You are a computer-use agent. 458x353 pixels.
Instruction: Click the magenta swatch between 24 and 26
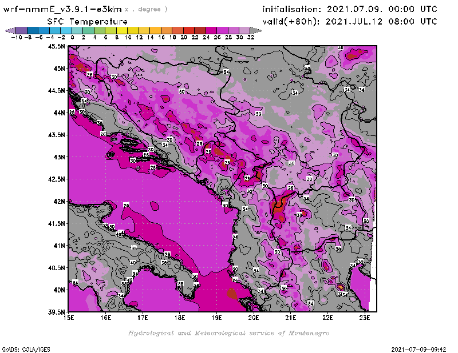coord(211,30)
